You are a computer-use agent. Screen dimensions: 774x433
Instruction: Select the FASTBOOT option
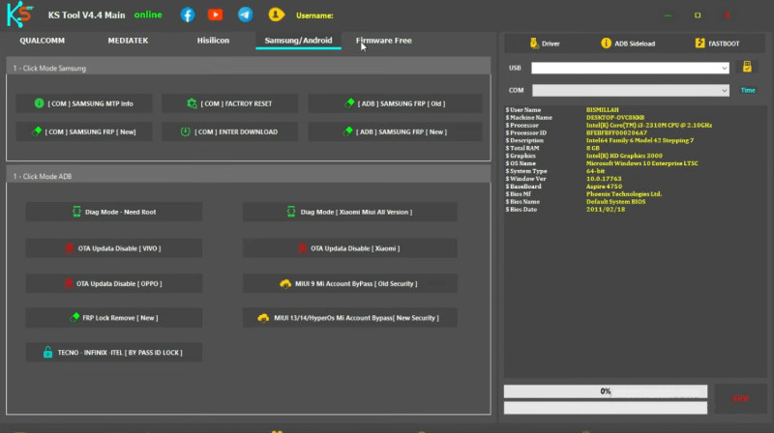pos(717,43)
